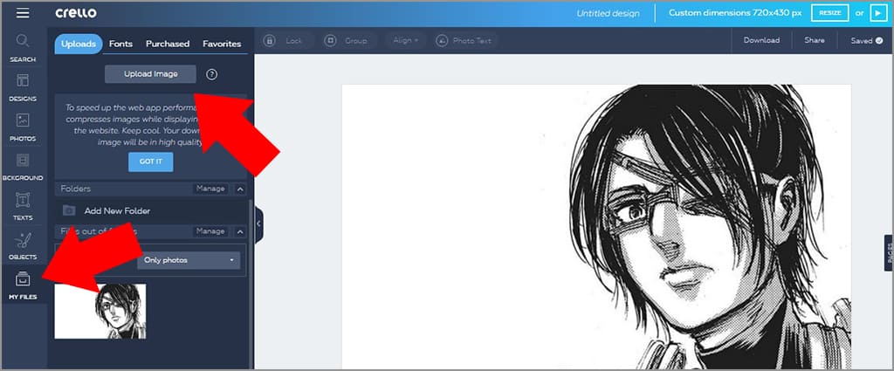This screenshot has width=894, height=371.
Task: Open the Photos sidebar panel
Action: pos(23,127)
